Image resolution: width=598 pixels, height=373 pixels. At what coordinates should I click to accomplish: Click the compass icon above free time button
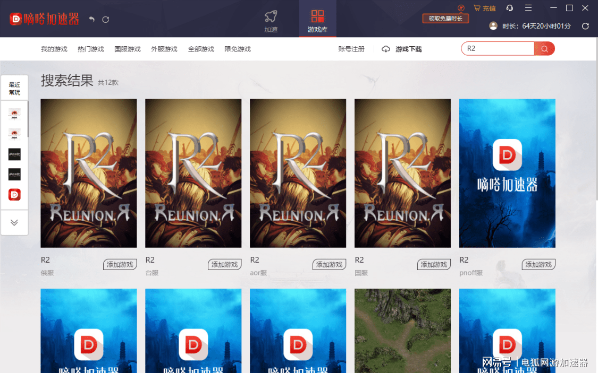click(461, 7)
